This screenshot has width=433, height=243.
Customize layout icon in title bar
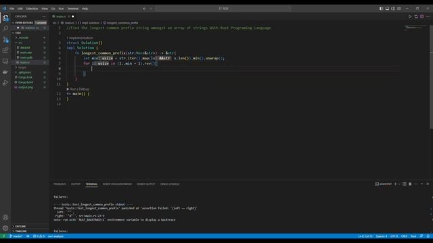tap(399, 9)
